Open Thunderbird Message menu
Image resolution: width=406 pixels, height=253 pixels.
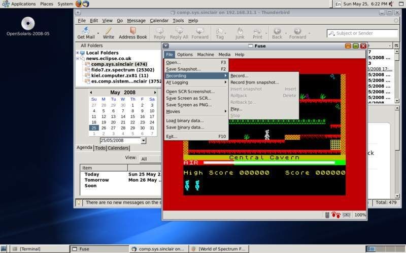coord(136,21)
